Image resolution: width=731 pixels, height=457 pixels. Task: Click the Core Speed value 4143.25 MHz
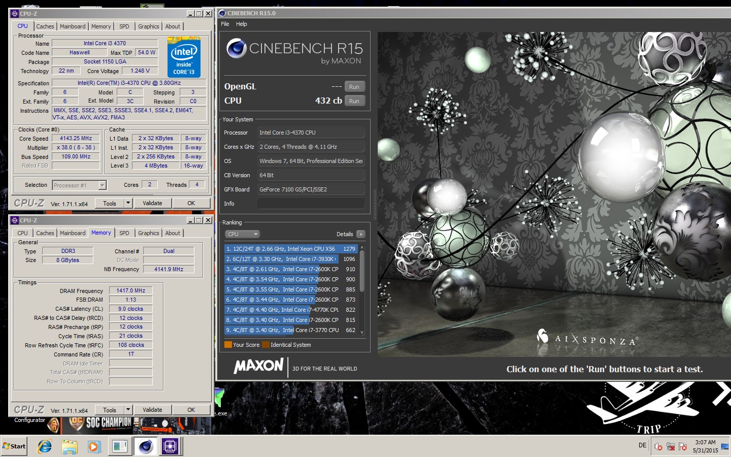tap(76, 138)
